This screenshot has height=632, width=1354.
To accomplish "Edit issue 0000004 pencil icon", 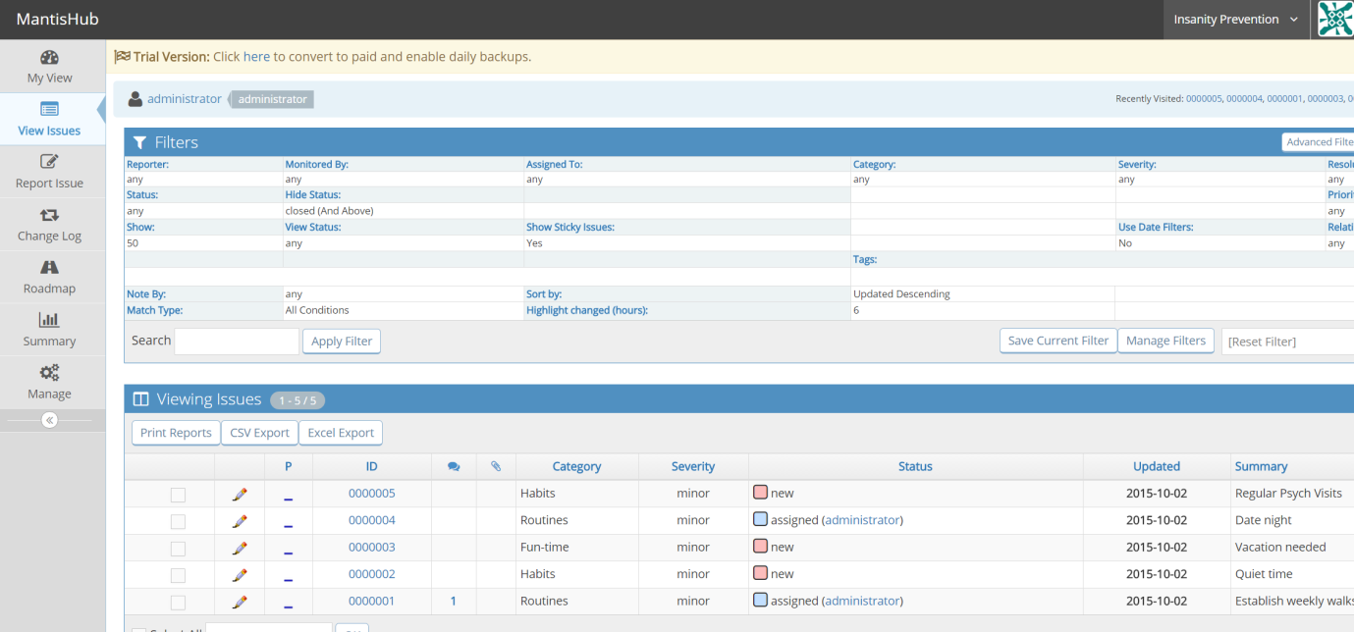I will point(240,521).
